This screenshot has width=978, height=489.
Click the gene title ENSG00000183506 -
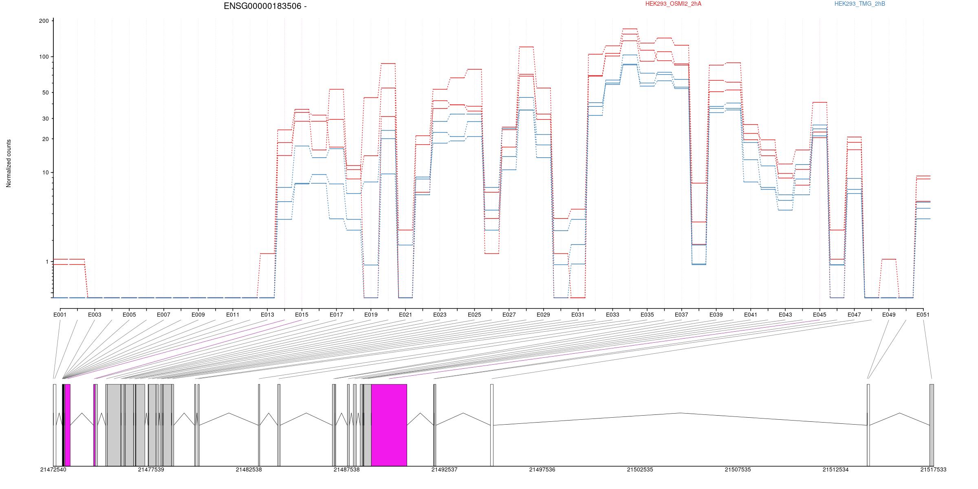[265, 6]
